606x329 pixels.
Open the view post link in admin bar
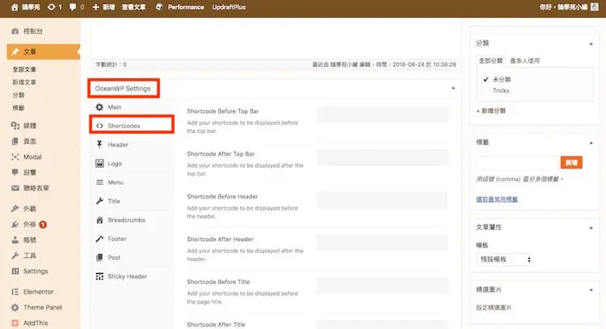coord(133,7)
